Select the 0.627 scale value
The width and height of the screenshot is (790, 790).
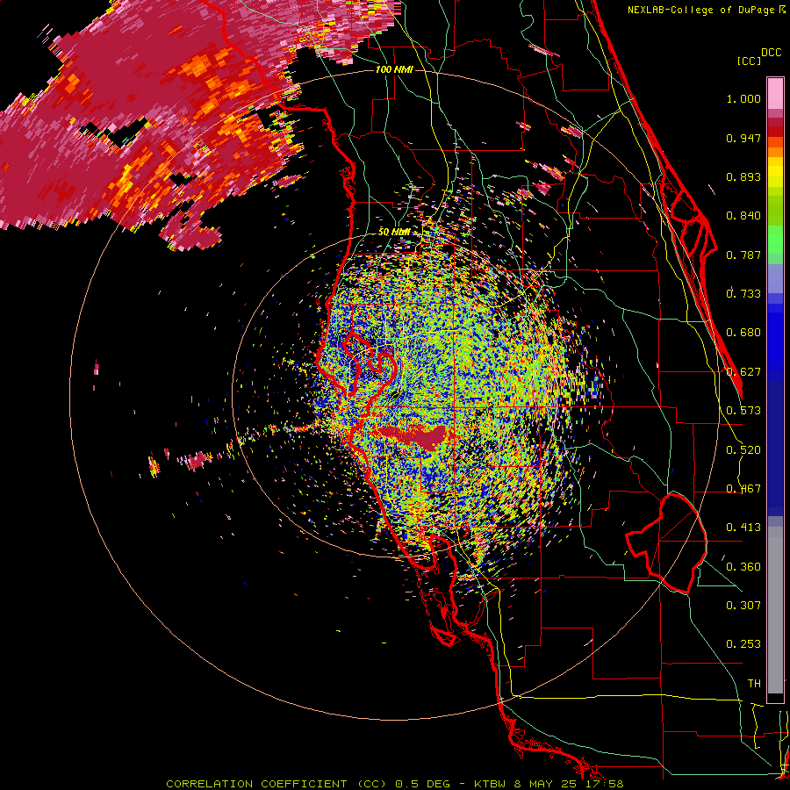(x=743, y=372)
